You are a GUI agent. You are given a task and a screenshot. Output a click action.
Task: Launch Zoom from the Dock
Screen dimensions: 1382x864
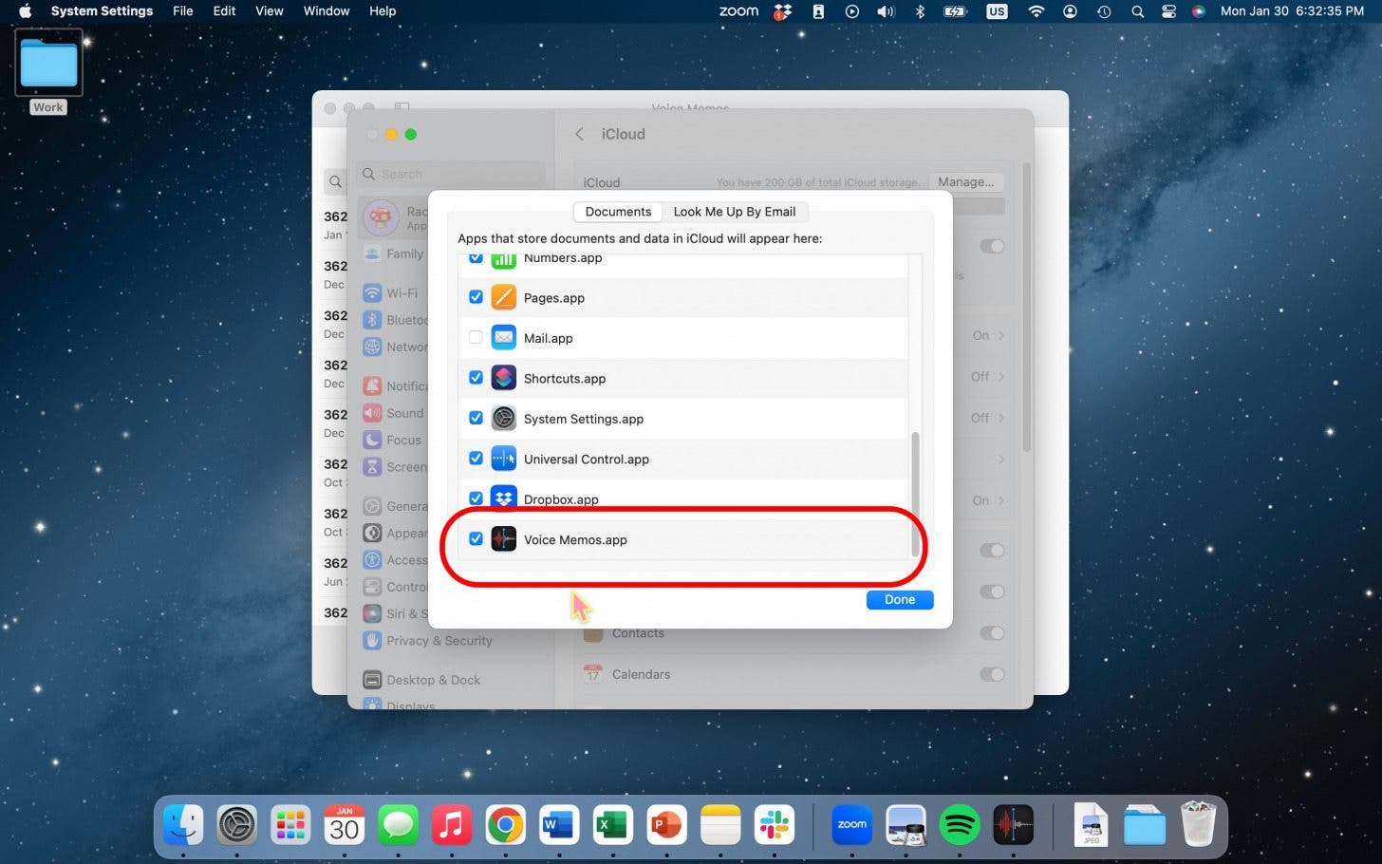[x=851, y=825]
